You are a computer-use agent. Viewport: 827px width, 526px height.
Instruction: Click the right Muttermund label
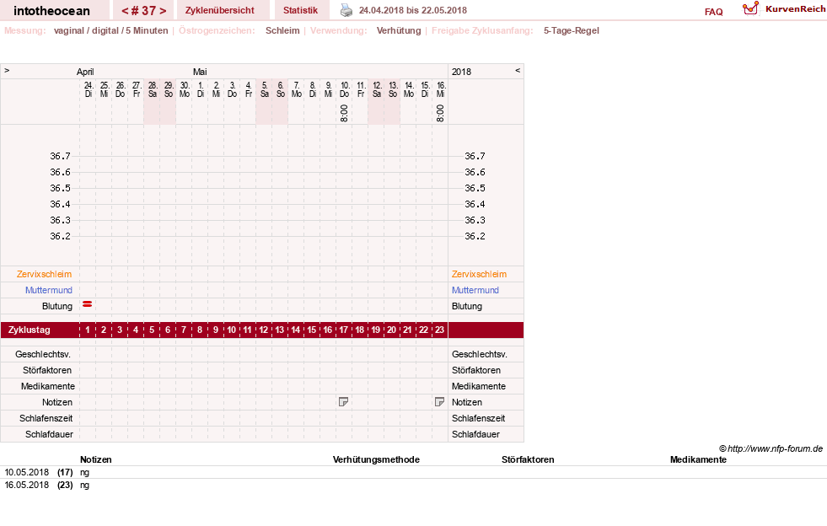tap(475, 290)
